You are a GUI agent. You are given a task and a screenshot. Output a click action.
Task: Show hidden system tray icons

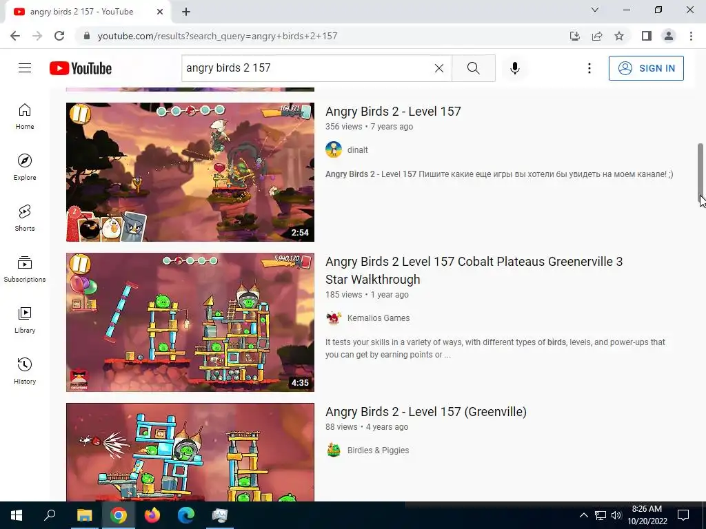pos(583,515)
